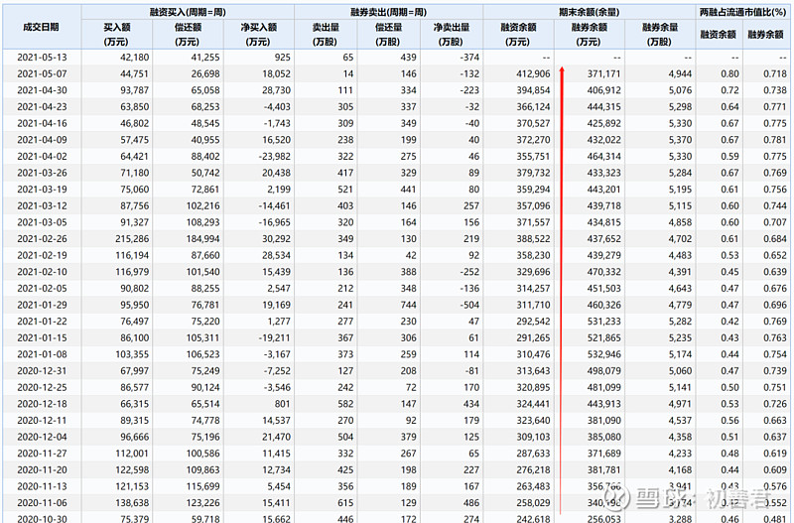This screenshot has height=523, width=794.
Task: Click the 融资余额(万元) column header
Action: 518,35
